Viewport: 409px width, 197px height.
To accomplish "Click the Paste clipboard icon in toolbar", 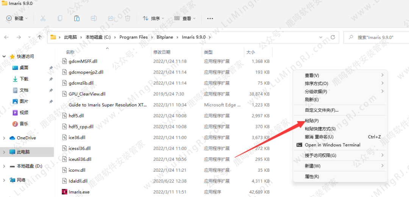I will point(77,18).
